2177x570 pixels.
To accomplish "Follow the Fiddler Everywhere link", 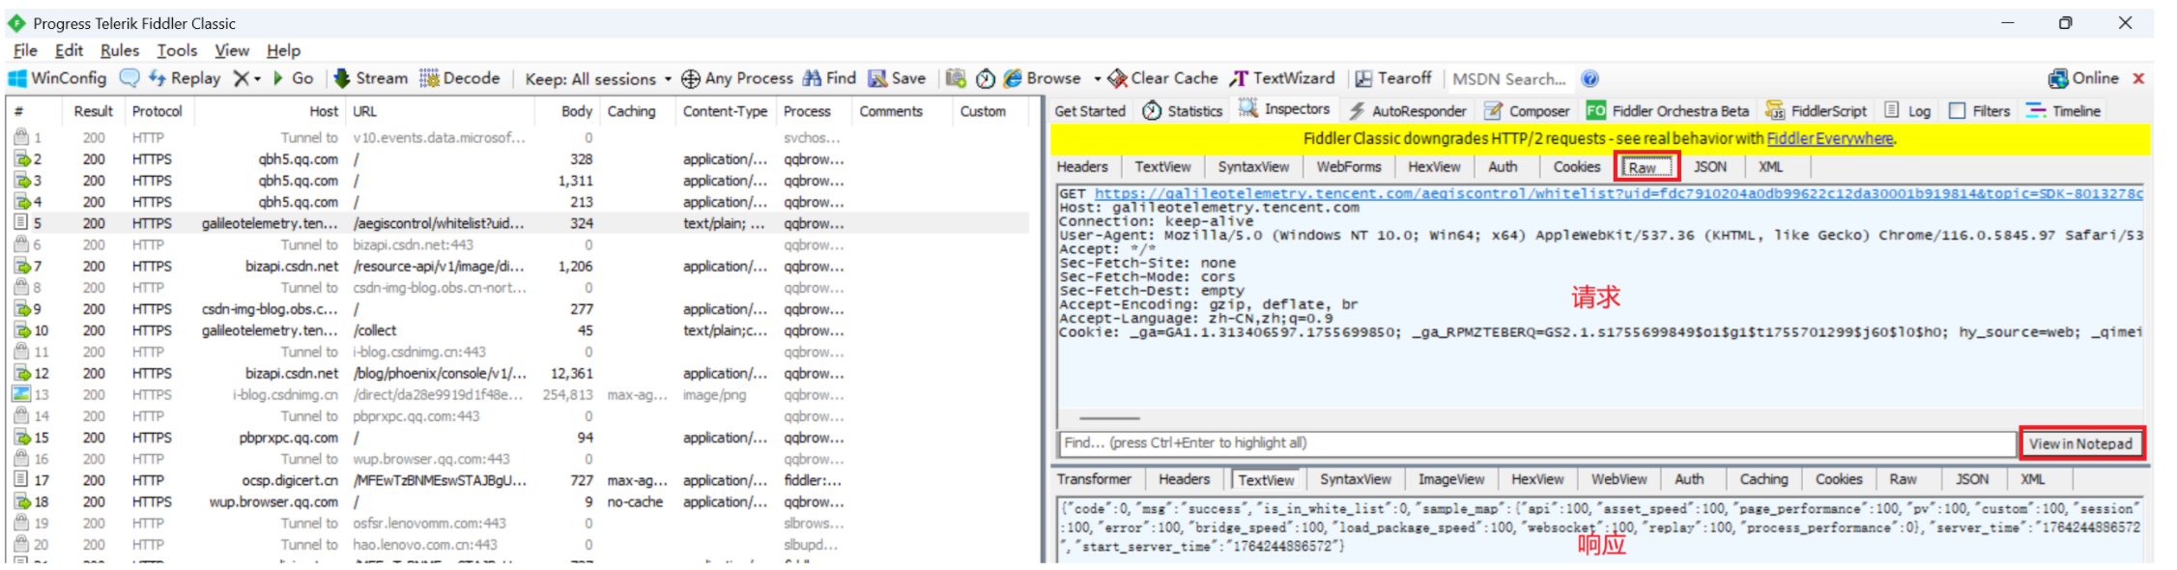I will click(1830, 138).
